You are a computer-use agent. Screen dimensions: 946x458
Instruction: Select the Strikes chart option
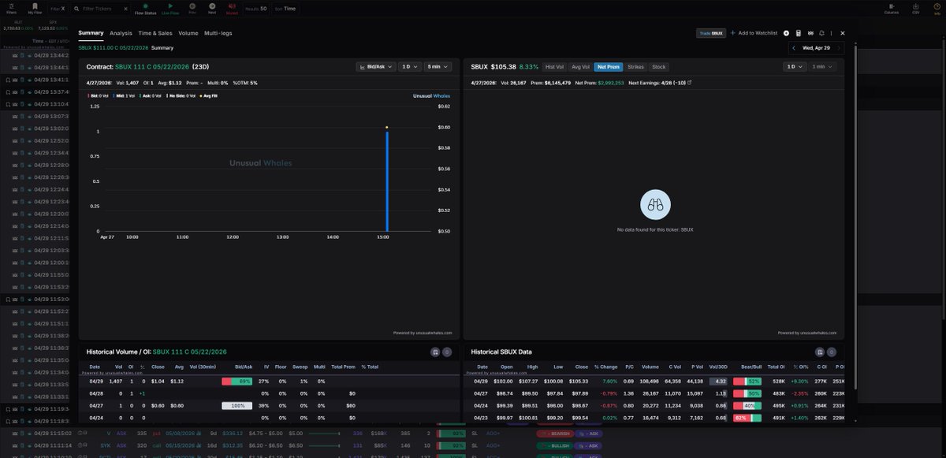[635, 67]
